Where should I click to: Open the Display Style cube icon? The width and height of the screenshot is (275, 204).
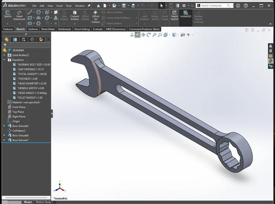point(174,35)
